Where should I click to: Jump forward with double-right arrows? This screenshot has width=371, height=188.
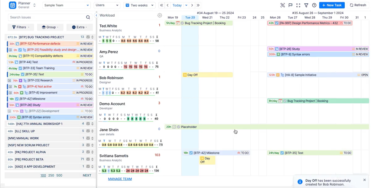coord(198,5)
